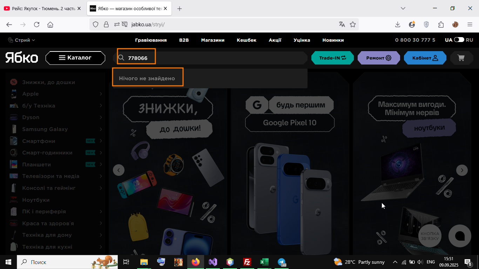Focus the search field containing 778066
Image resolution: width=479 pixels, height=269 pixels.
point(210,58)
